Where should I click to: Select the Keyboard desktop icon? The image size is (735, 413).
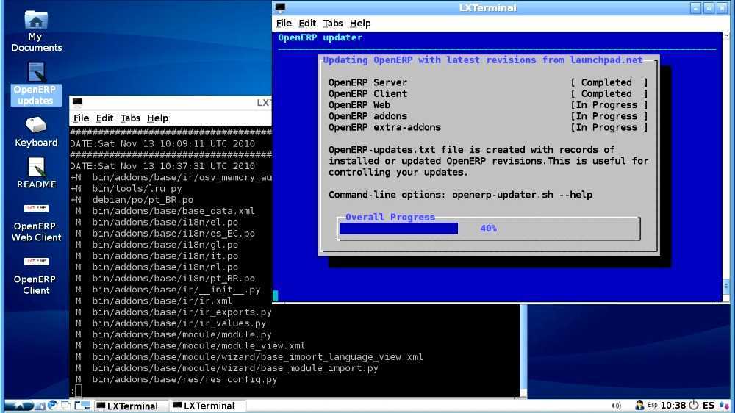pyautogui.click(x=36, y=132)
